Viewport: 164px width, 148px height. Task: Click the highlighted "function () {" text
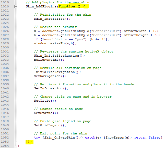coord(72,6)
